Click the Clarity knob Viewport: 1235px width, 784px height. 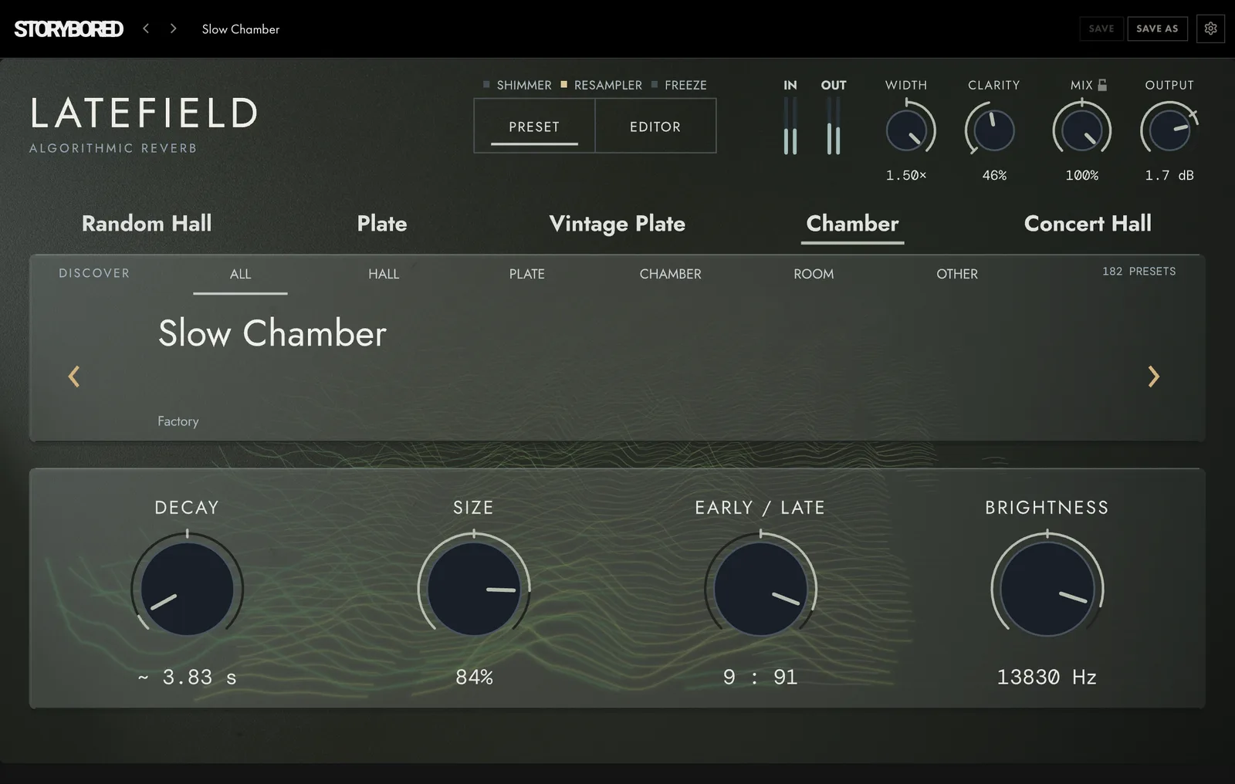click(x=993, y=130)
